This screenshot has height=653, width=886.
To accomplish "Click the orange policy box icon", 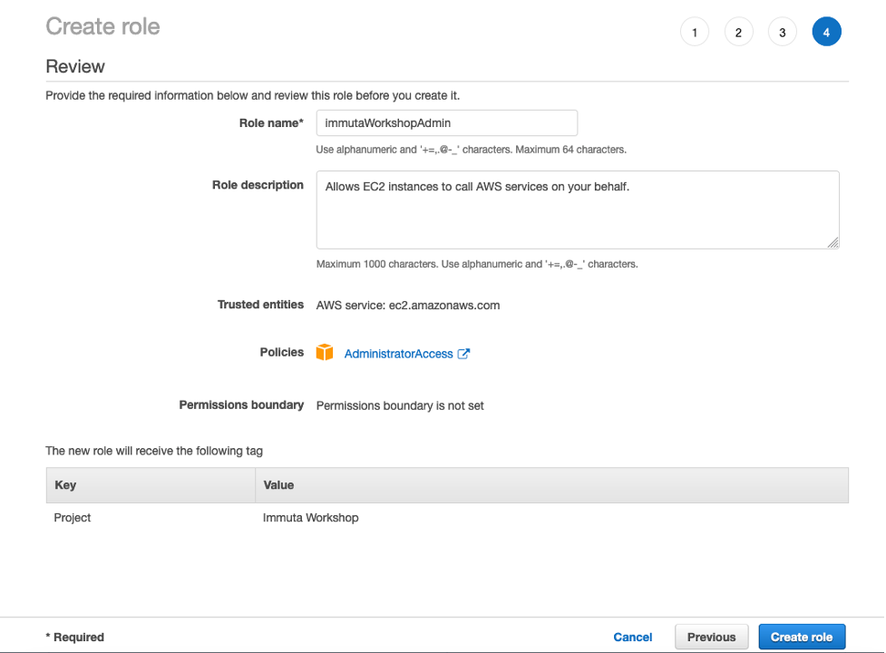I will [325, 353].
